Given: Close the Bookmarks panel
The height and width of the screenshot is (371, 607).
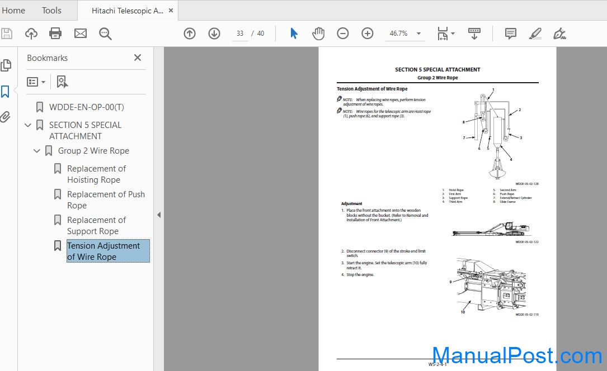Looking at the screenshot, I should point(138,58).
